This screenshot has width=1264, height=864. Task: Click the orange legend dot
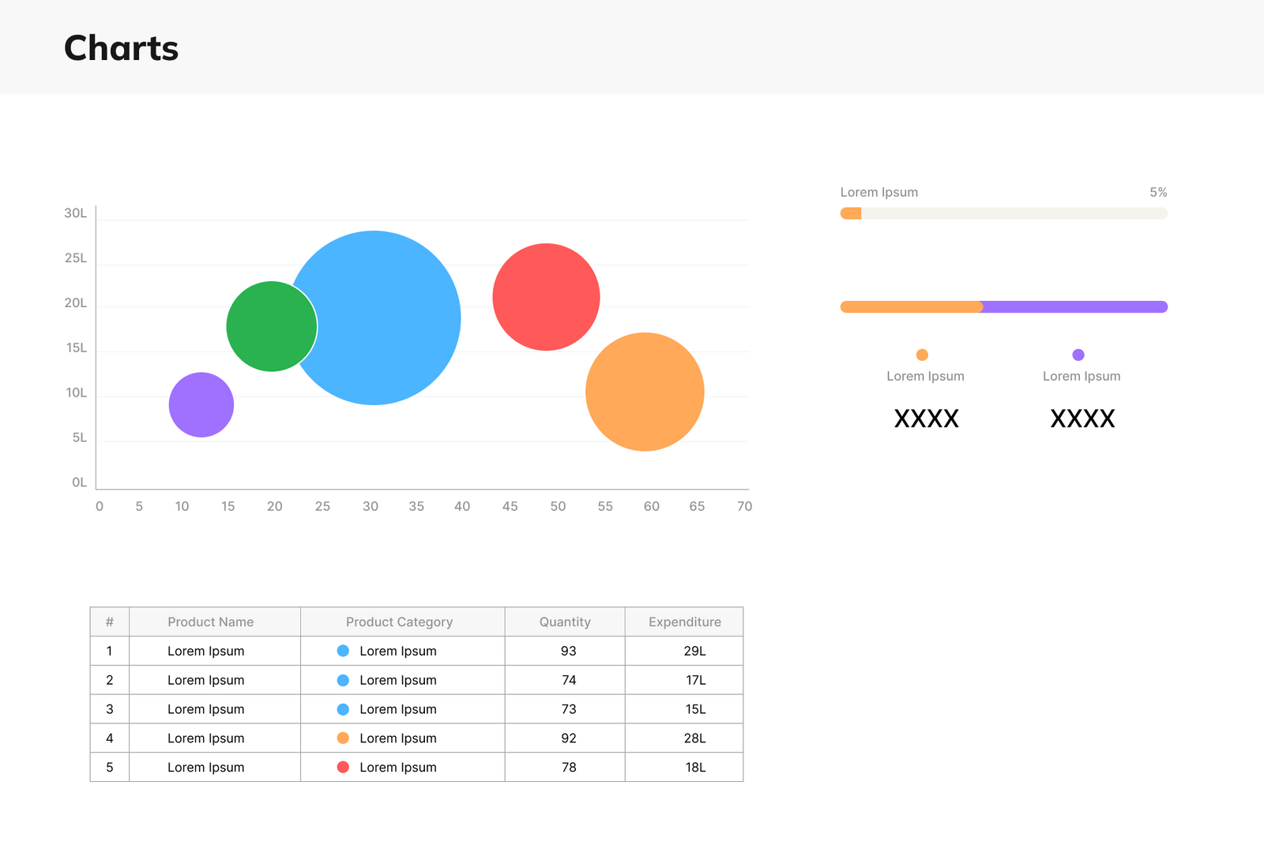922,355
